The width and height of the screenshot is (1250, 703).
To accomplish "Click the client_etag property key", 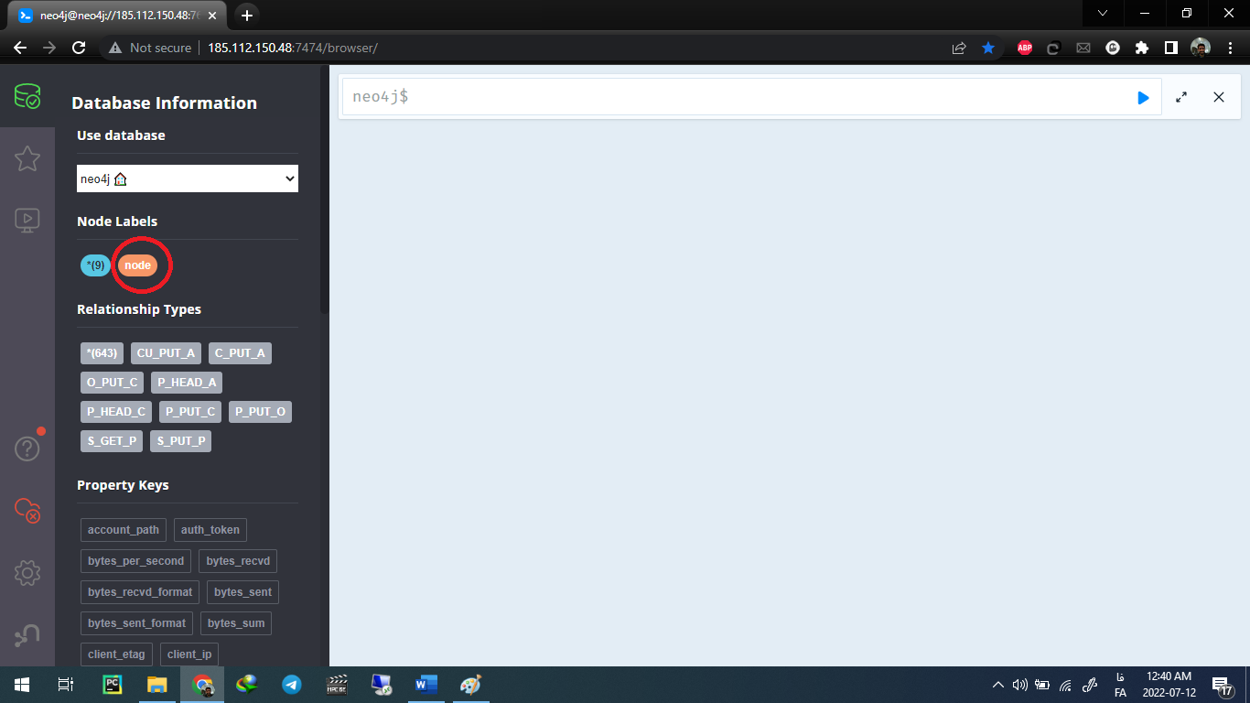I will [x=116, y=654].
